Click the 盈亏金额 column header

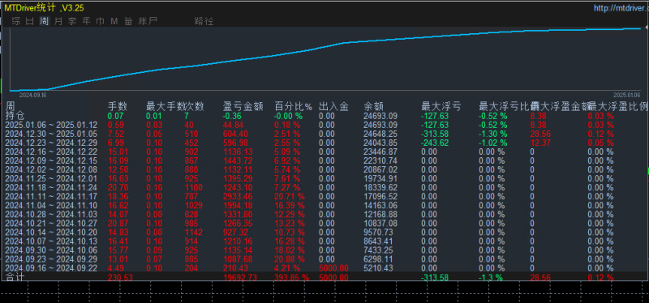pos(243,107)
